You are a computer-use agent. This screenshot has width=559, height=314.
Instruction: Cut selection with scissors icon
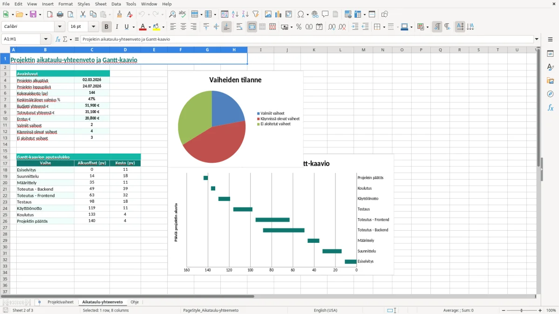[83, 14]
